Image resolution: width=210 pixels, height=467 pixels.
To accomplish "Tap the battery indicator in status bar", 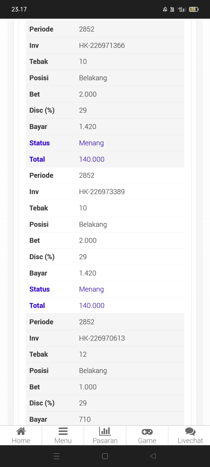I will pos(194,9).
